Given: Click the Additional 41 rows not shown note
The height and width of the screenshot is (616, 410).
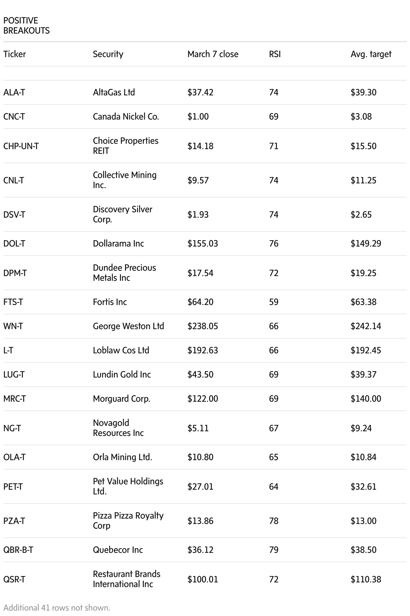Looking at the screenshot, I should 57,608.
